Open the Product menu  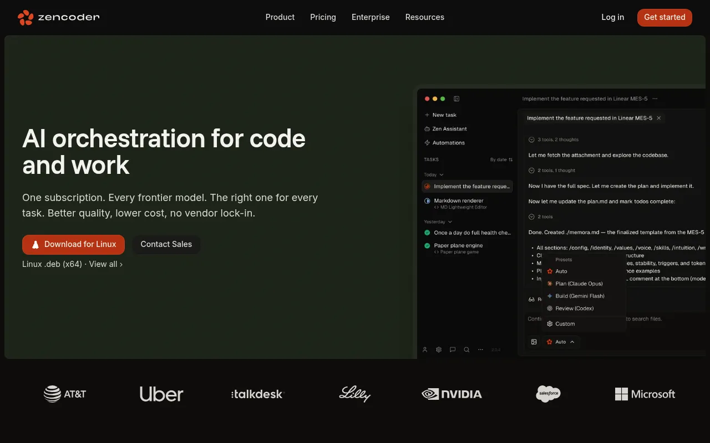click(x=280, y=17)
